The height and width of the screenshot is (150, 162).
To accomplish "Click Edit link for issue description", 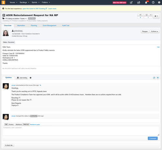I will pyautogui.click(x=158, y=47).
